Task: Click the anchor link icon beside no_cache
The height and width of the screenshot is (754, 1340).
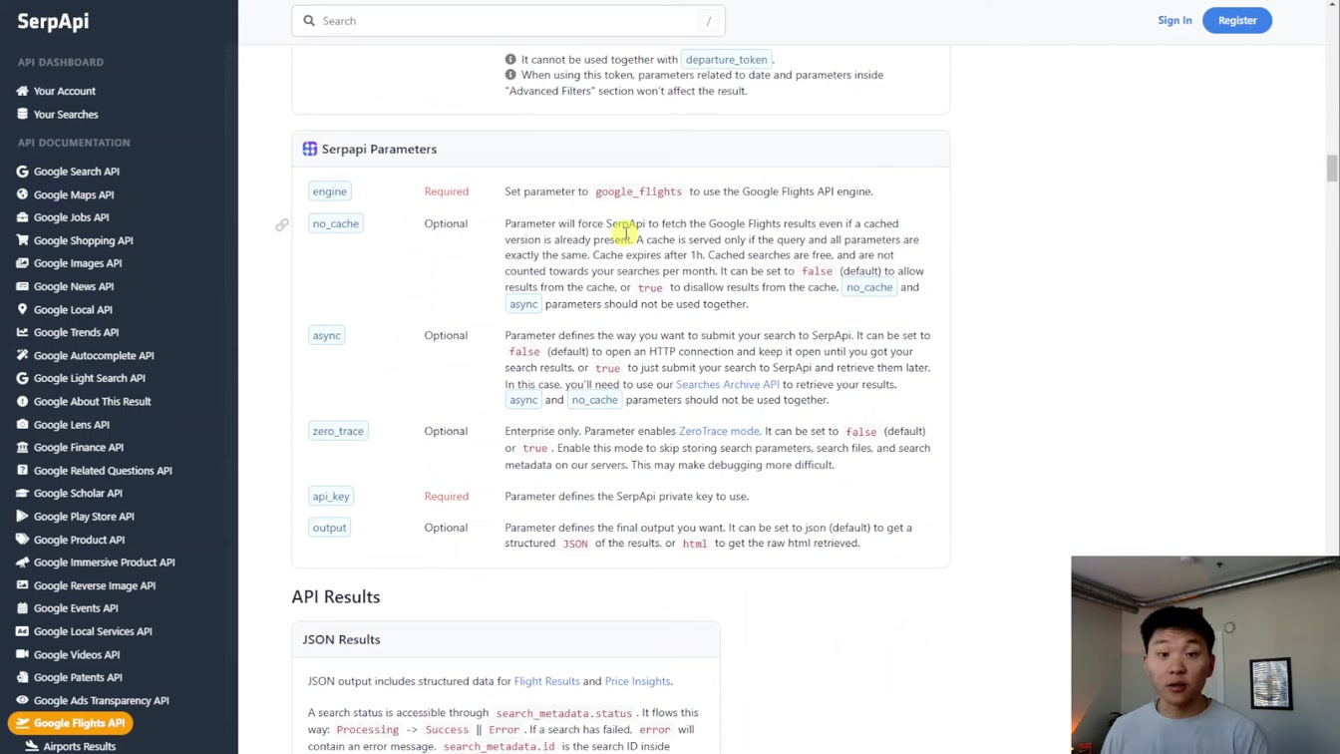Action: point(282,225)
